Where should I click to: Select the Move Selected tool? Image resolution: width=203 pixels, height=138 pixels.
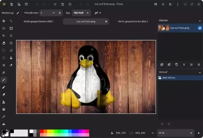pyautogui.click(x=4, y=21)
